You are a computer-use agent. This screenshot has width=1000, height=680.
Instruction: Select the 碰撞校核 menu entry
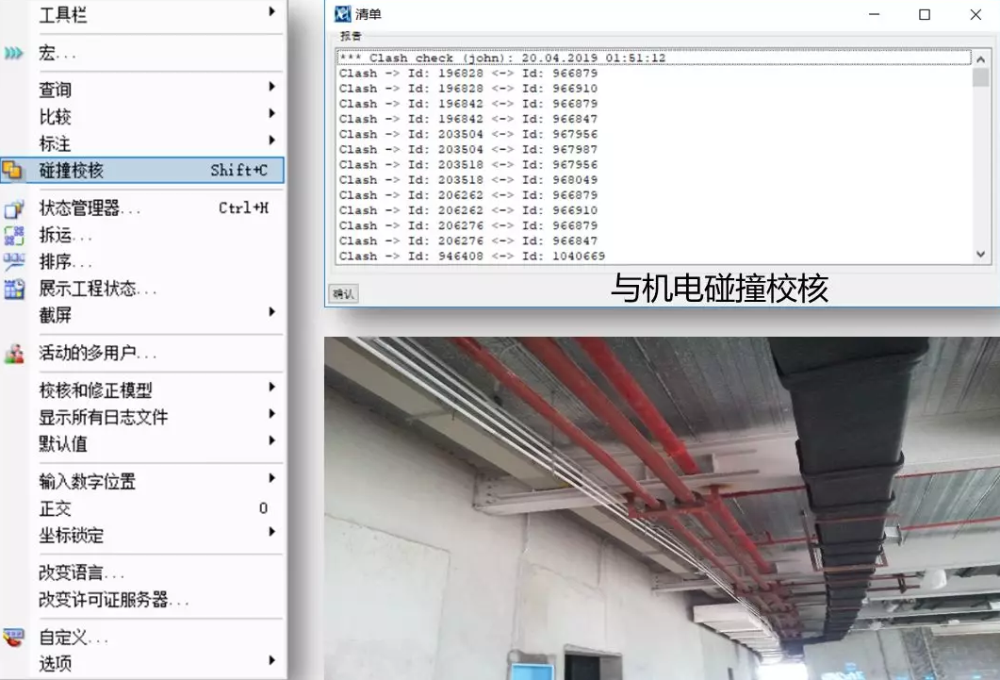(142, 171)
